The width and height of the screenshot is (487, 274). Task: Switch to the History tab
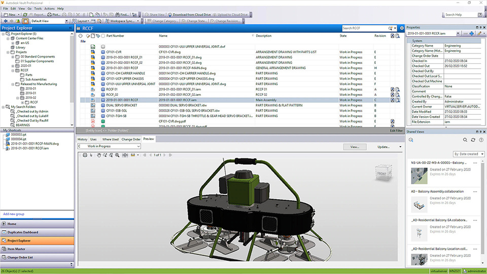click(82, 140)
